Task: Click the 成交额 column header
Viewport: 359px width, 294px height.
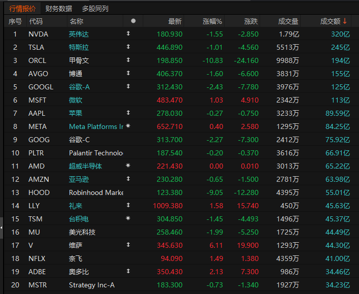Action: click(x=330, y=21)
